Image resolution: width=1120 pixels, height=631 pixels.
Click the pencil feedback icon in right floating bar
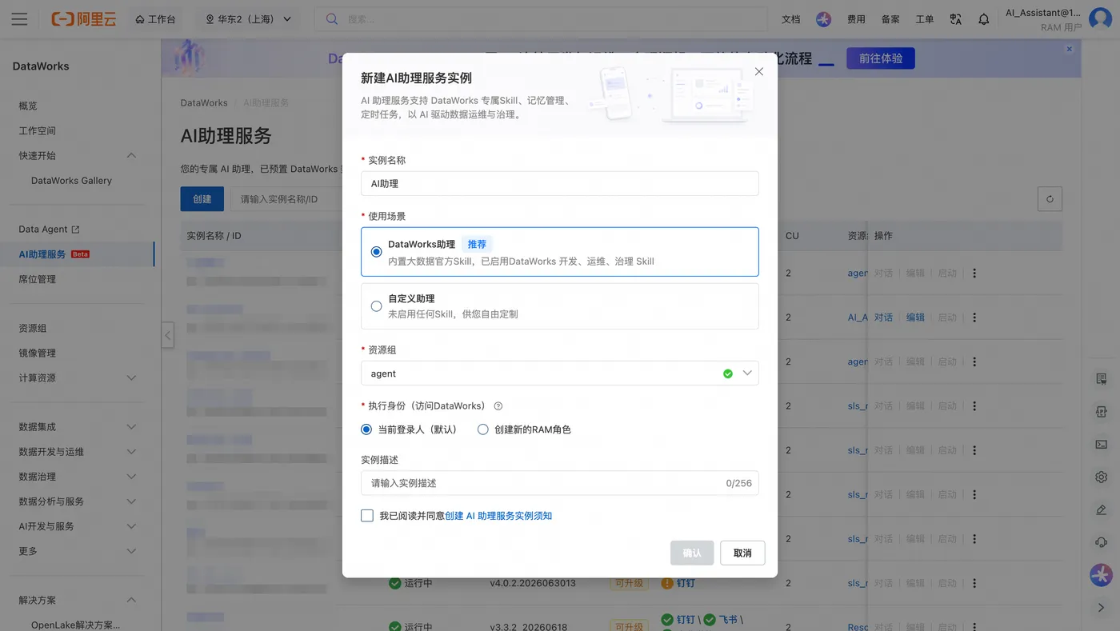click(x=1102, y=509)
